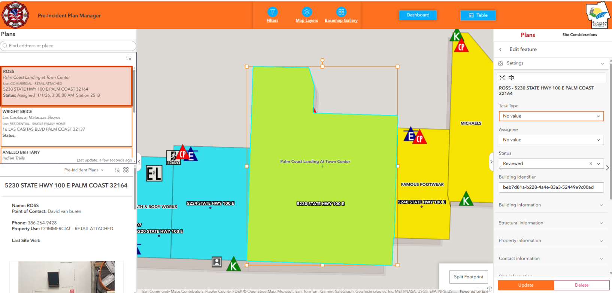
Task: Select the ROSS plan card
Action: pyautogui.click(x=67, y=86)
